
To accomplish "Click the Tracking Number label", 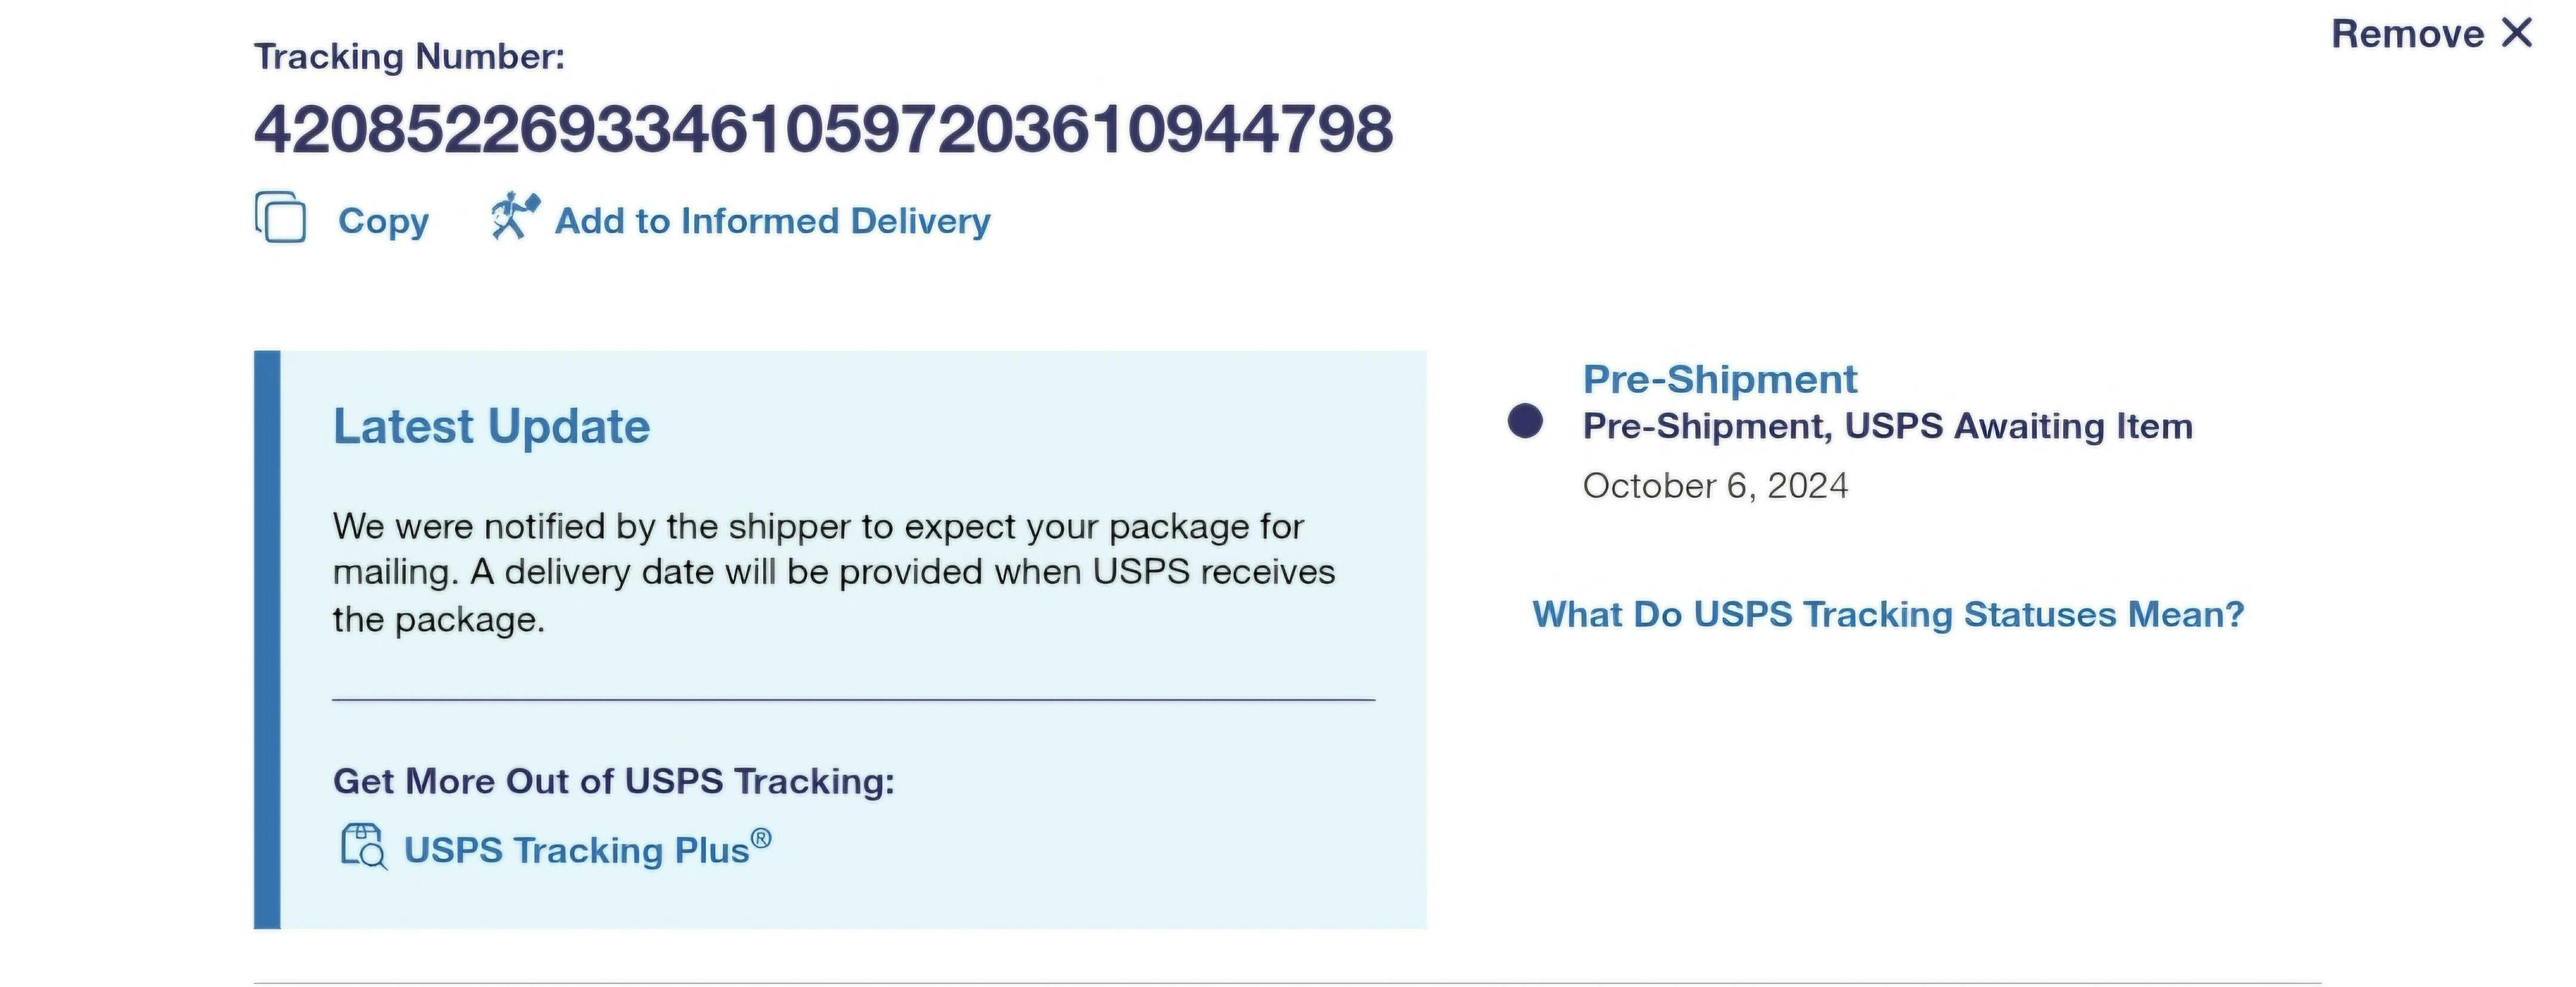I will pyautogui.click(x=409, y=57).
